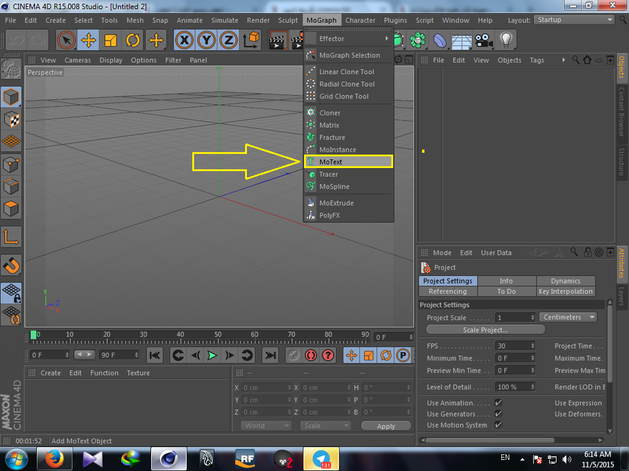Toggle Use Generators checkbox
Screen dimensions: 629x471
tap(498, 414)
